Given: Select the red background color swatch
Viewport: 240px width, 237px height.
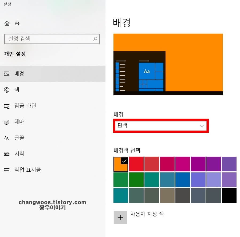Looking at the screenshot, I should pyautogui.click(x=136, y=164).
